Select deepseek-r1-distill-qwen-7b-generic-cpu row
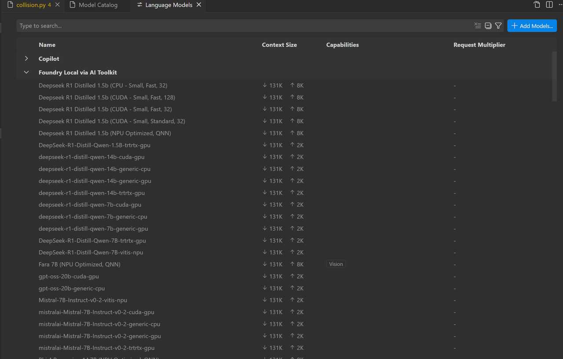 [284, 217]
